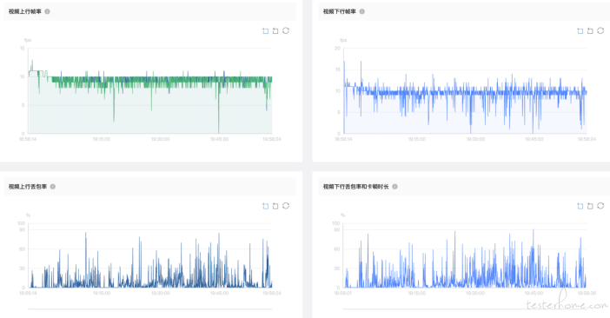
Task: Click 19:45:00 axis label on 视频下行帧率 chart
Action: coord(534,139)
